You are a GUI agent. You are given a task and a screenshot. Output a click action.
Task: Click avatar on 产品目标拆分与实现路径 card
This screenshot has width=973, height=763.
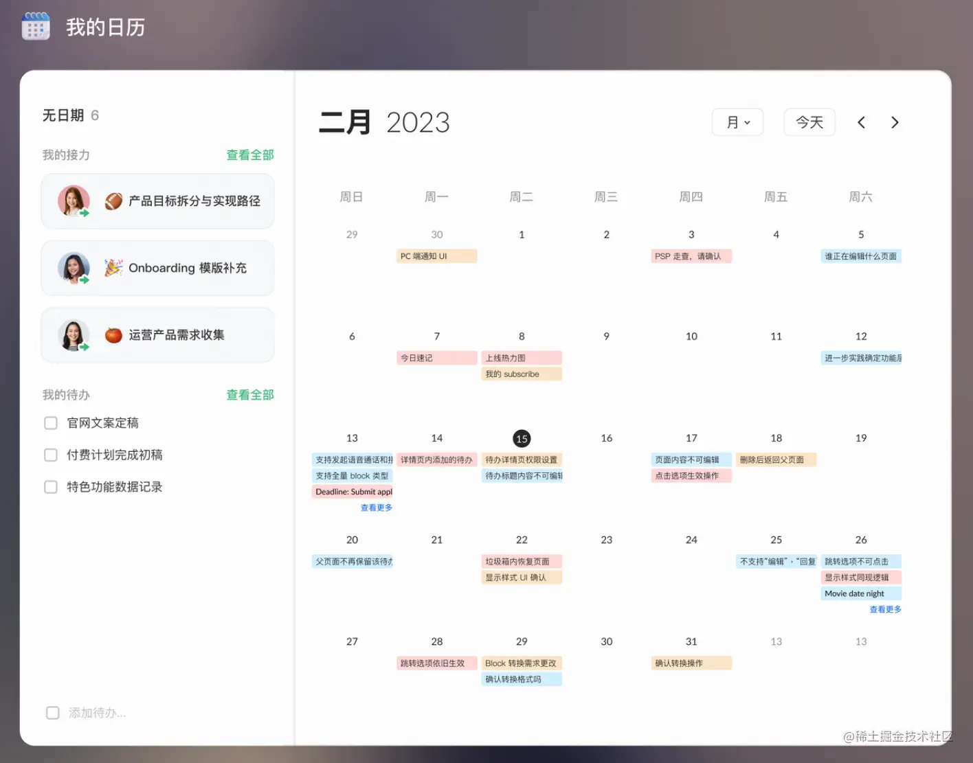pos(74,201)
